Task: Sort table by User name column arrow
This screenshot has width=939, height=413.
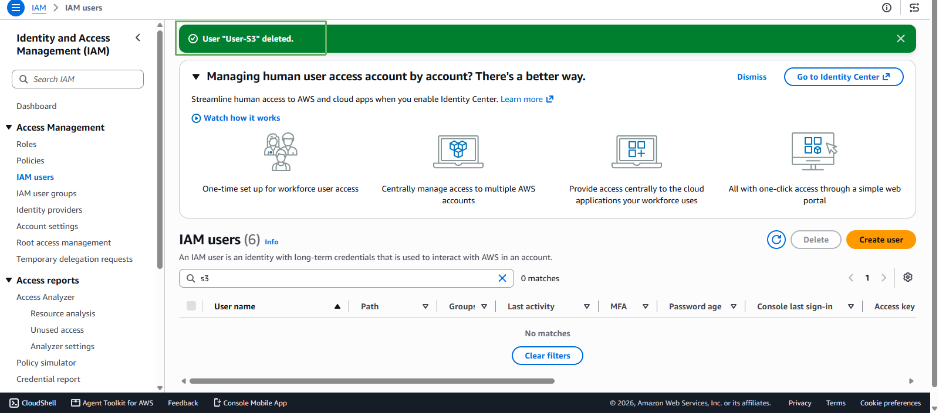Action: pos(337,306)
